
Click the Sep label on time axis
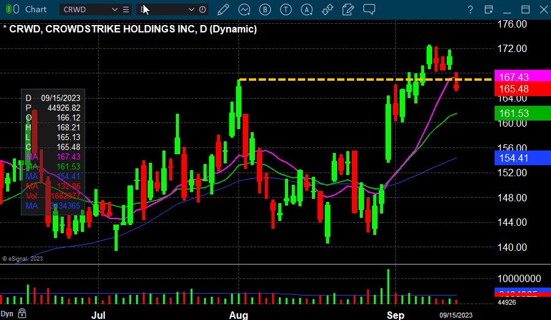[x=395, y=314]
